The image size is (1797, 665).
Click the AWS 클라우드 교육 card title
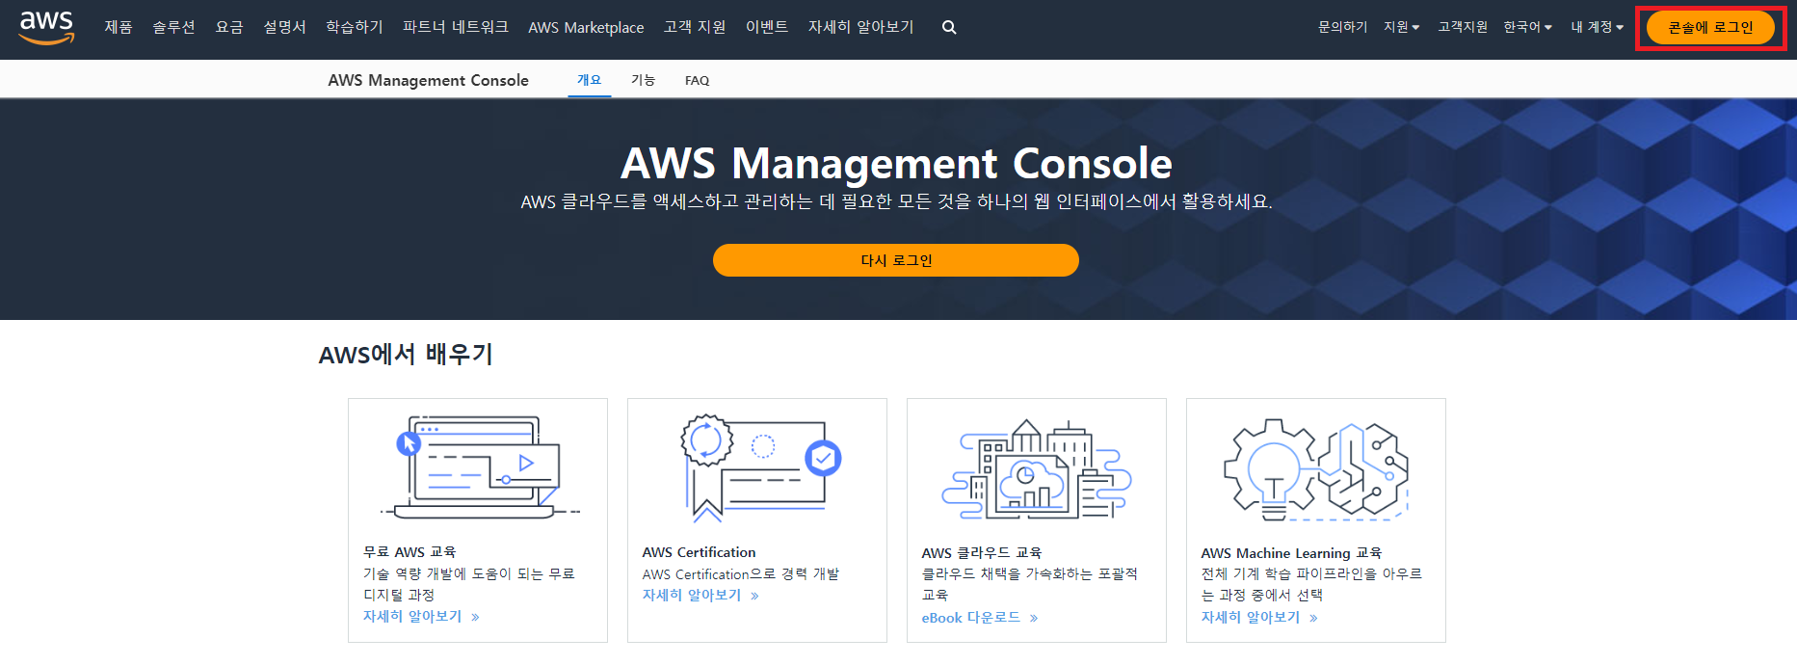point(981,553)
